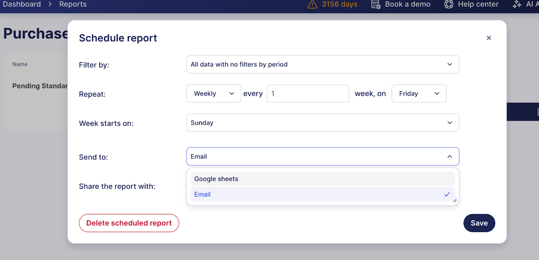
Task: Expand the Weekly repeat frequency dropdown
Action: 214,94
